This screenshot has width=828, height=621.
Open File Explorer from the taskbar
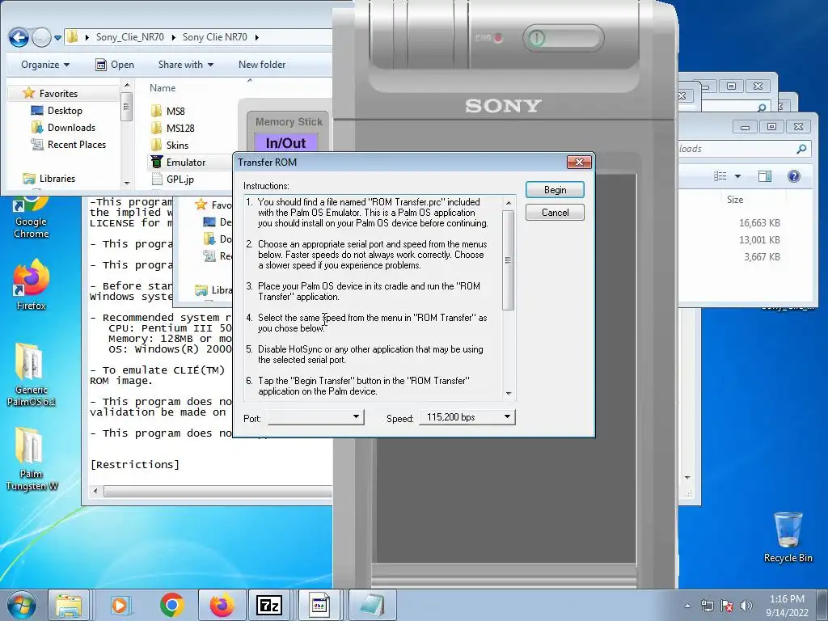(69, 605)
